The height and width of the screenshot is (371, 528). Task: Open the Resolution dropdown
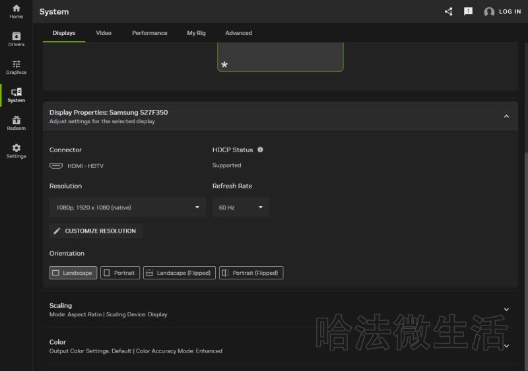click(127, 208)
